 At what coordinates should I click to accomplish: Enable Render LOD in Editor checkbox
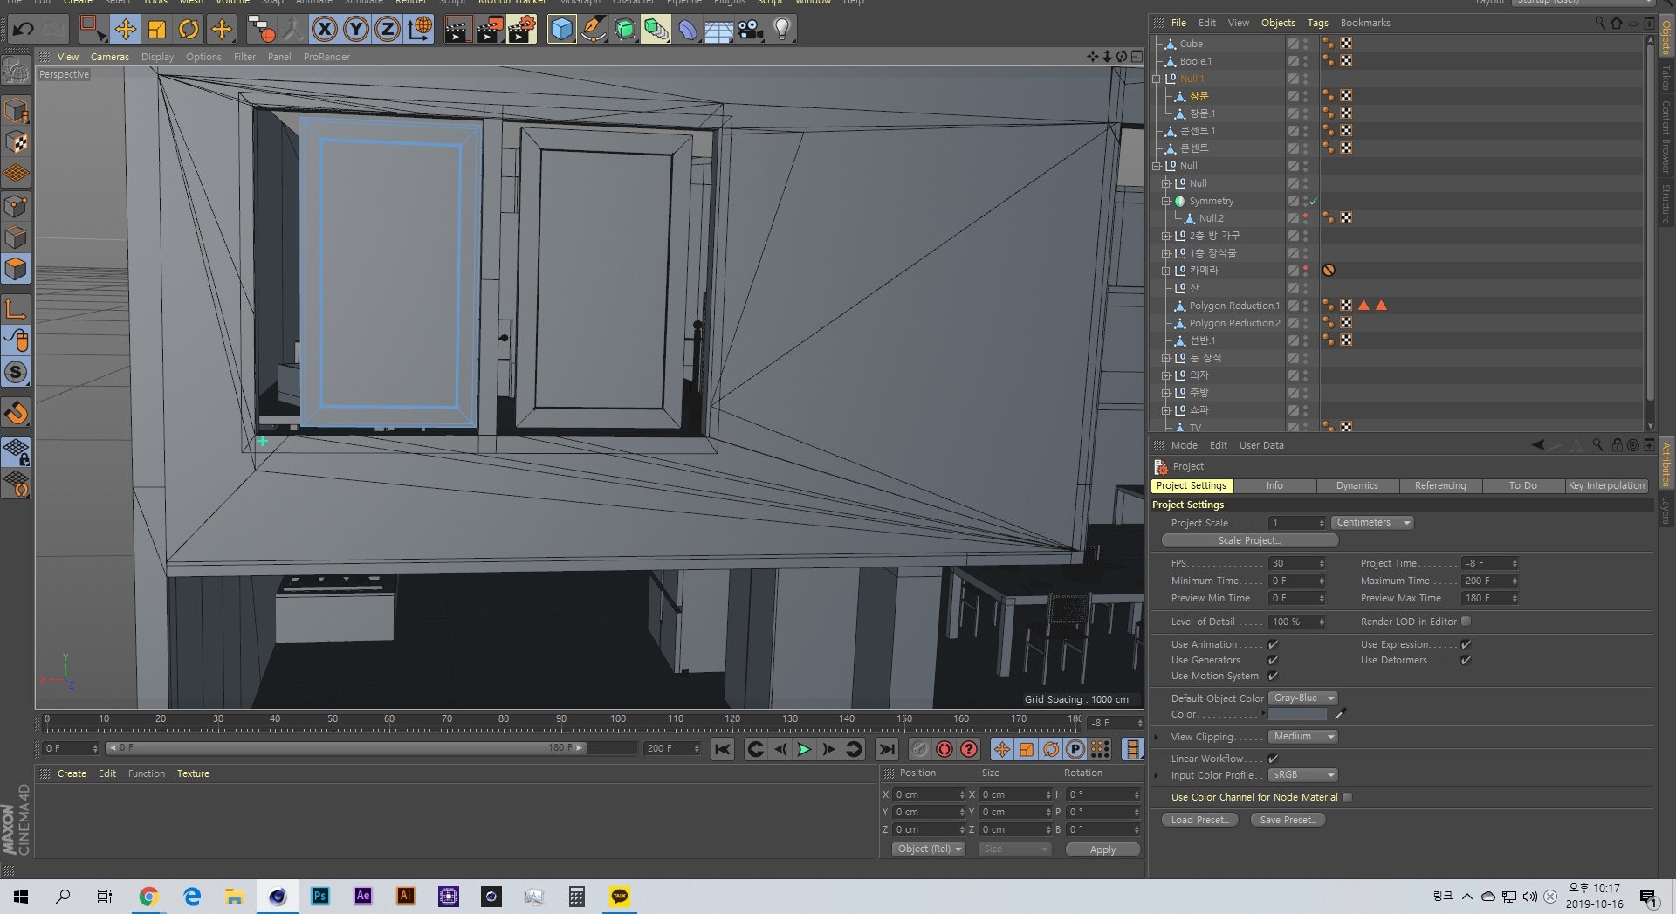coord(1466,622)
